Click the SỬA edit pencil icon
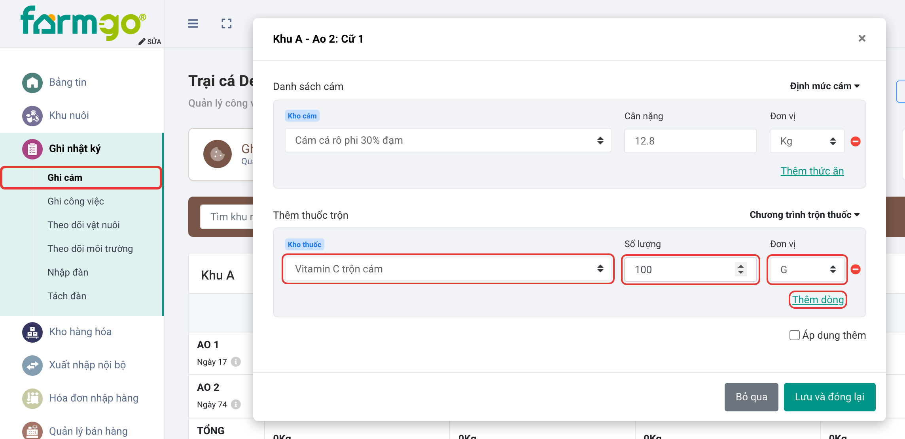This screenshot has width=905, height=439. tap(142, 42)
